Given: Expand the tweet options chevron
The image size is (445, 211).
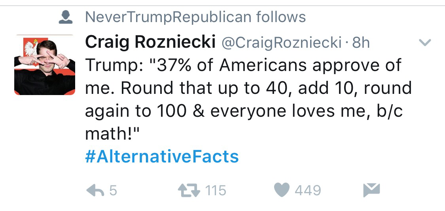Looking at the screenshot, I should 425,43.
